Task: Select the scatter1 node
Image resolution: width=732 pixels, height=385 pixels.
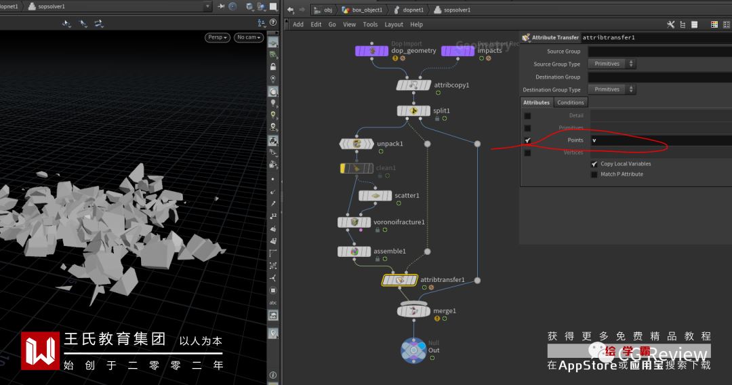Action: tap(375, 195)
